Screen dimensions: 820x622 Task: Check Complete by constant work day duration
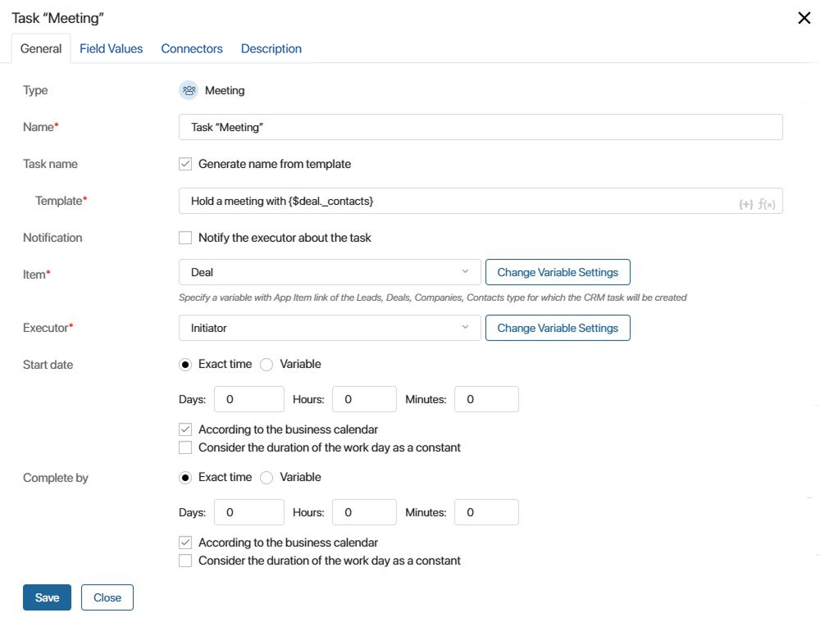[185, 561]
